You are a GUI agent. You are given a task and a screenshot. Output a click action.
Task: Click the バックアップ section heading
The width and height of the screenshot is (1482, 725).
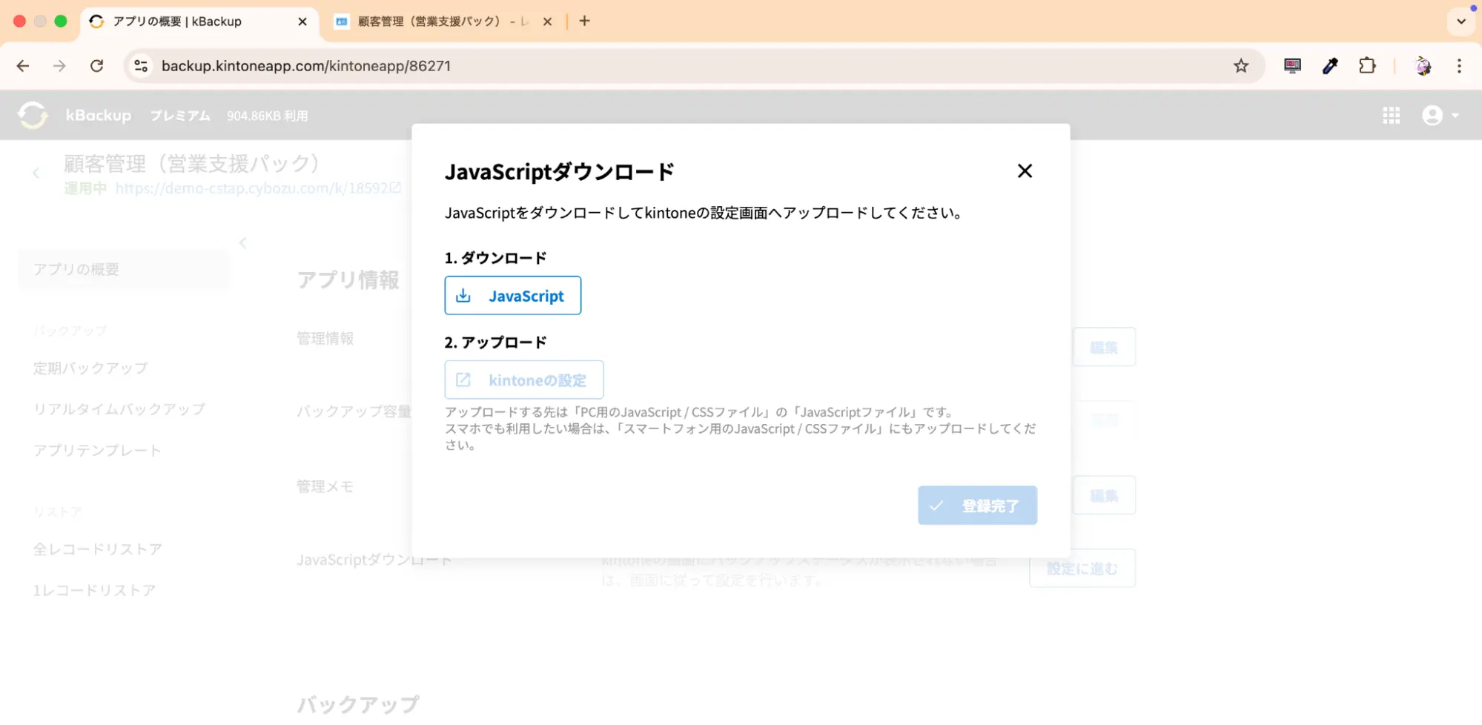[x=358, y=705]
